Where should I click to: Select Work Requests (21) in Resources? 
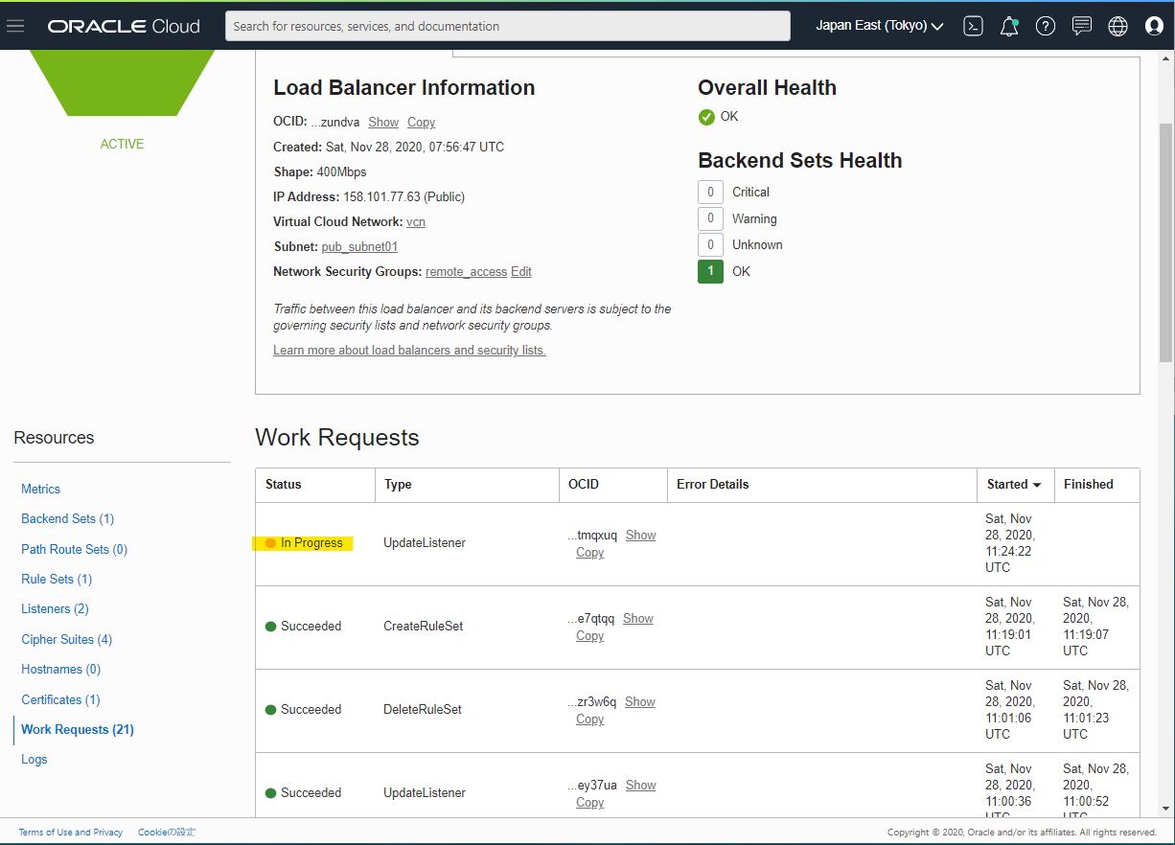pos(78,729)
